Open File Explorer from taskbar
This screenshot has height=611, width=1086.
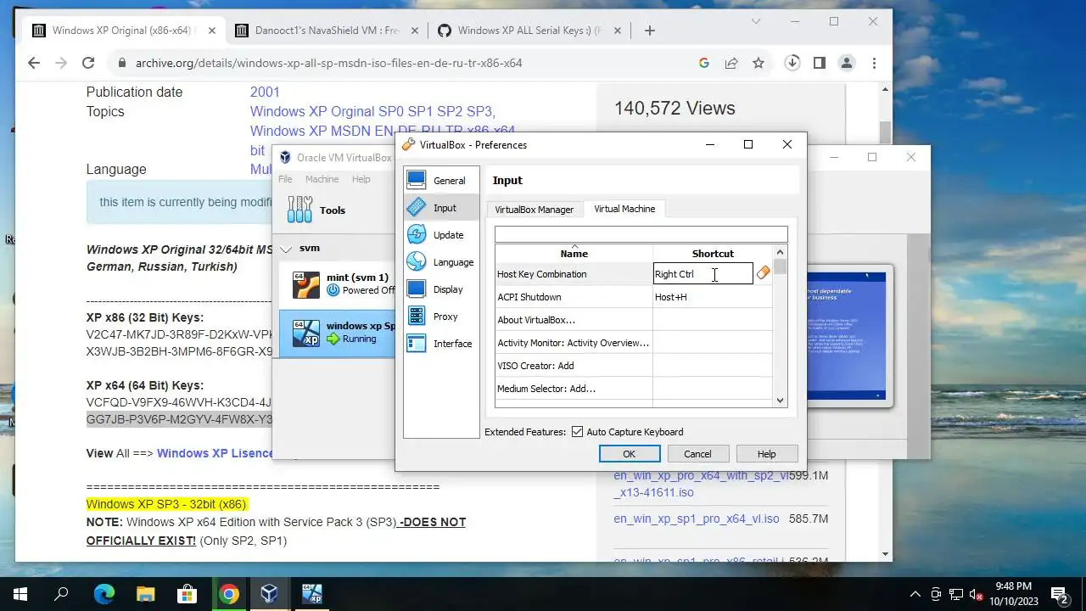145,594
